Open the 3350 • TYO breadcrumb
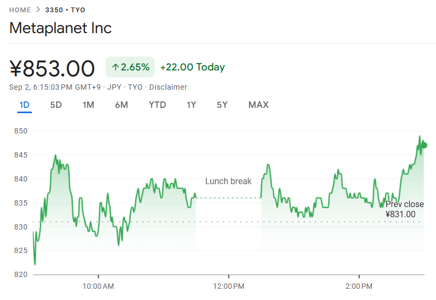The width and height of the screenshot is (436, 300). (65, 10)
